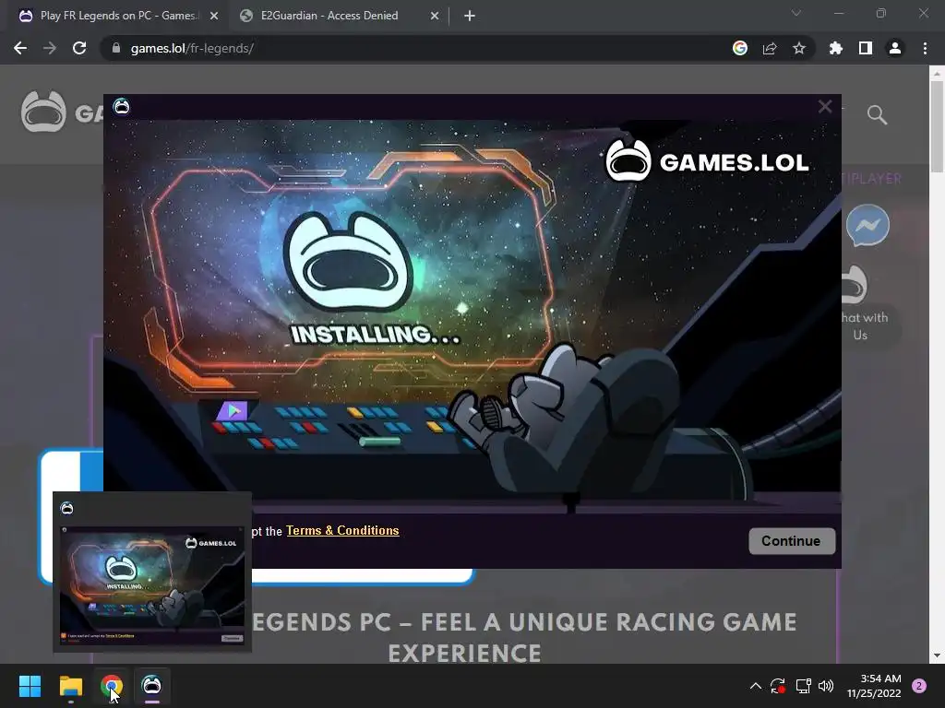View site info padlock icon

(x=116, y=48)
